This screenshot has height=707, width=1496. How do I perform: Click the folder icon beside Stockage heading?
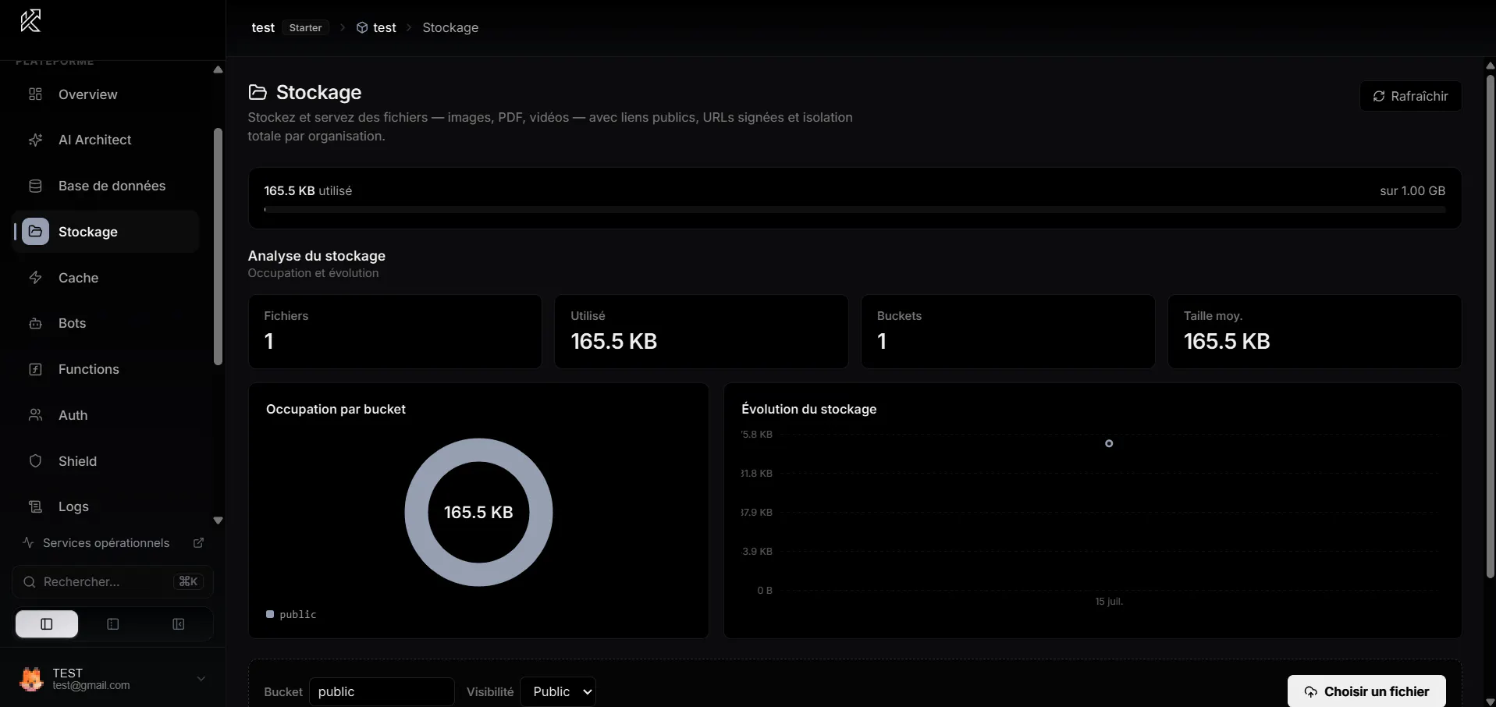point(258,92)
